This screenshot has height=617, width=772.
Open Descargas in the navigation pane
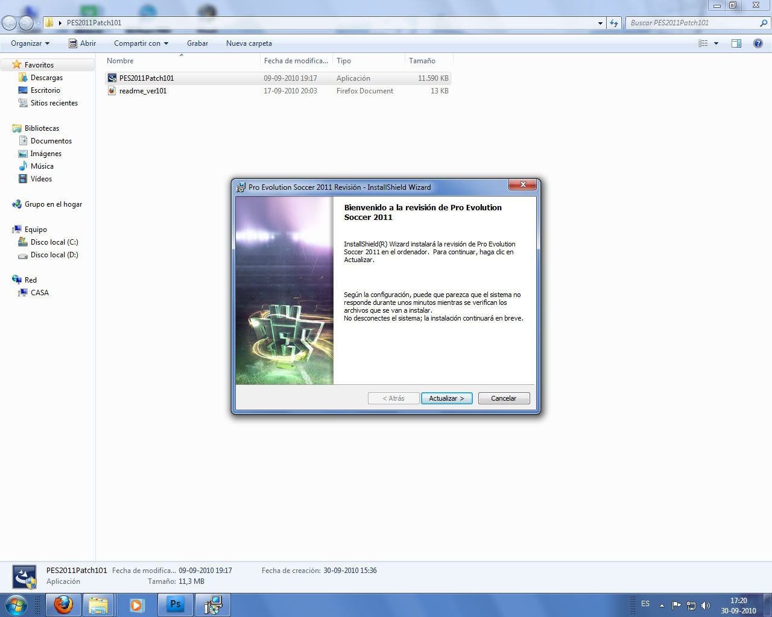46,78
